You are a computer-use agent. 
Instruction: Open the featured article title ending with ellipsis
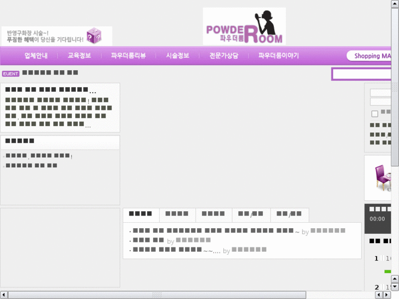click(50, 89)
